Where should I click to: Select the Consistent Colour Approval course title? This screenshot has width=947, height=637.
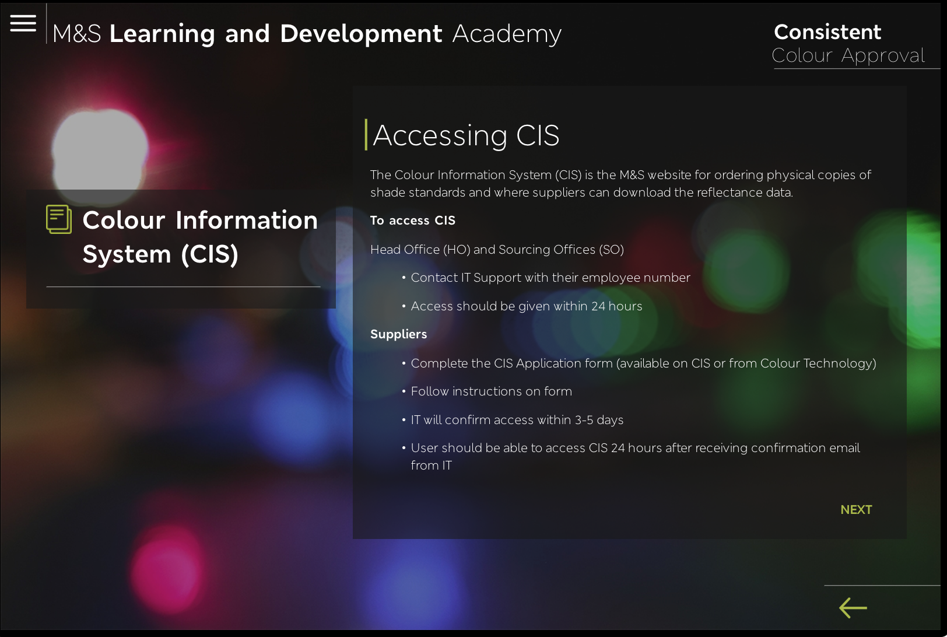pos(848,43)
